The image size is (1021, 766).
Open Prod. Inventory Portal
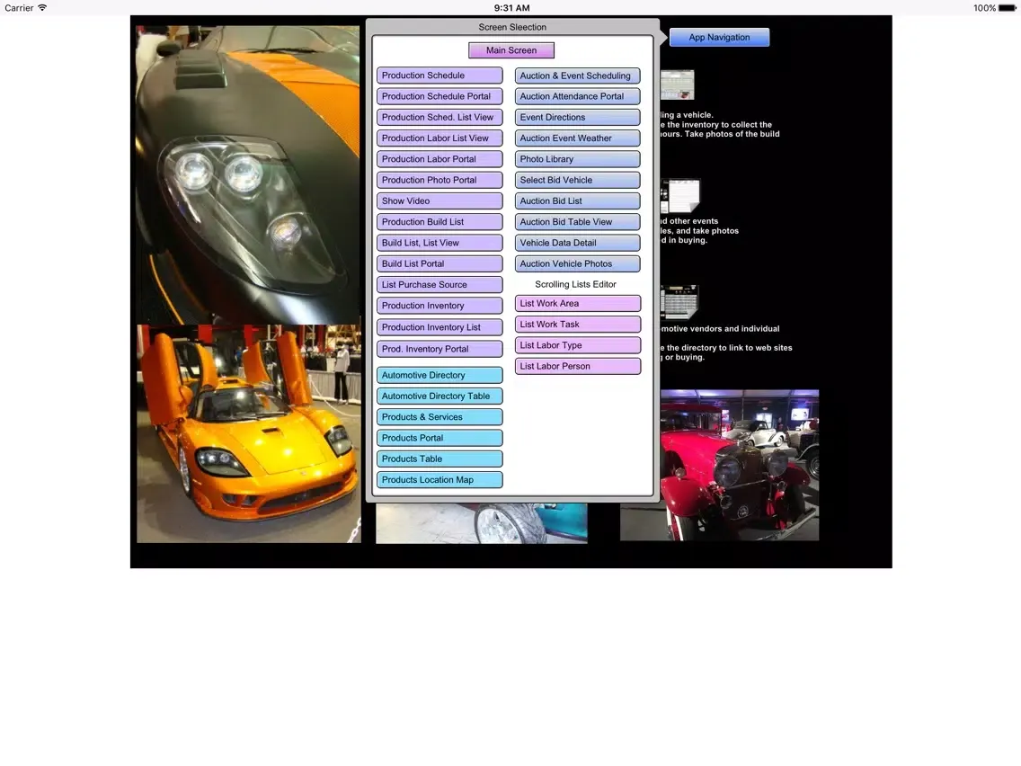pyautogui.click(x=439, y=349)
